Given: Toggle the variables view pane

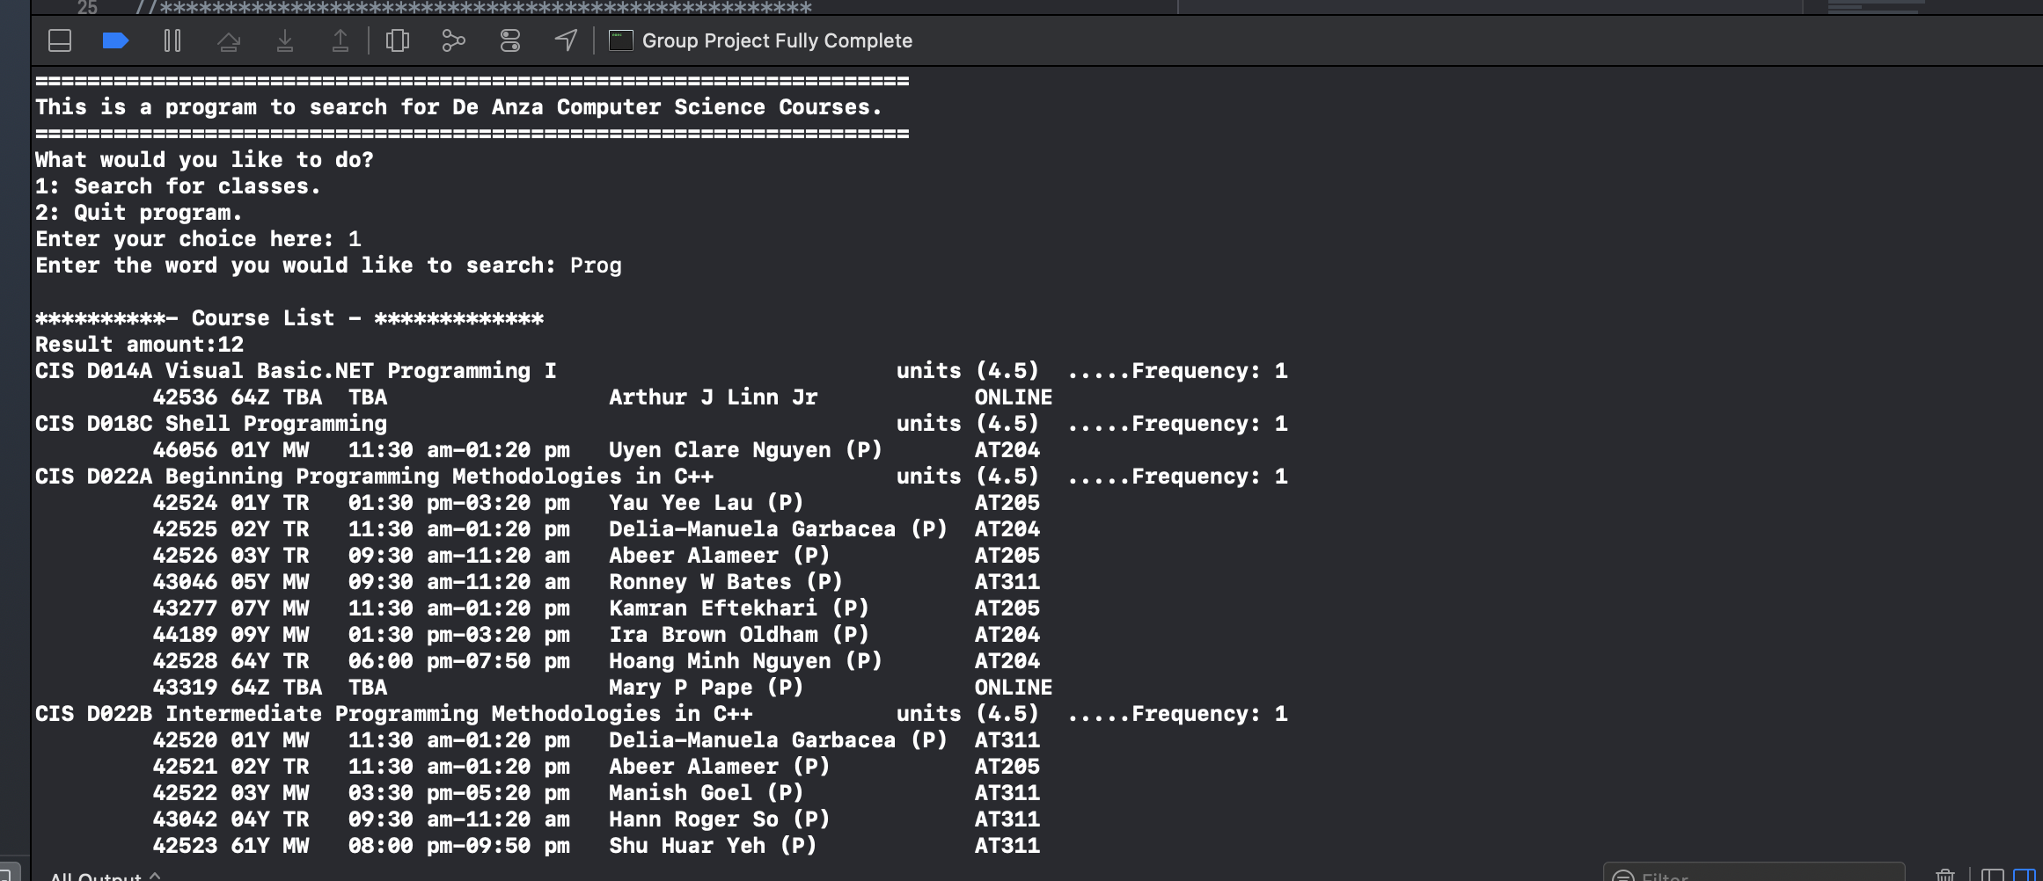Looking at the screenshot, I should (1992, 876).
